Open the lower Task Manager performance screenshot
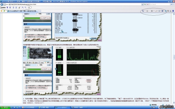175x109 pixels. 62,71
